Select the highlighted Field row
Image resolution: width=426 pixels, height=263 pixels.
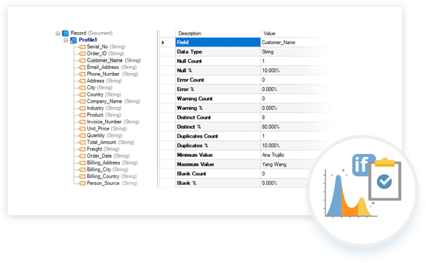click(x=217, y=42)
